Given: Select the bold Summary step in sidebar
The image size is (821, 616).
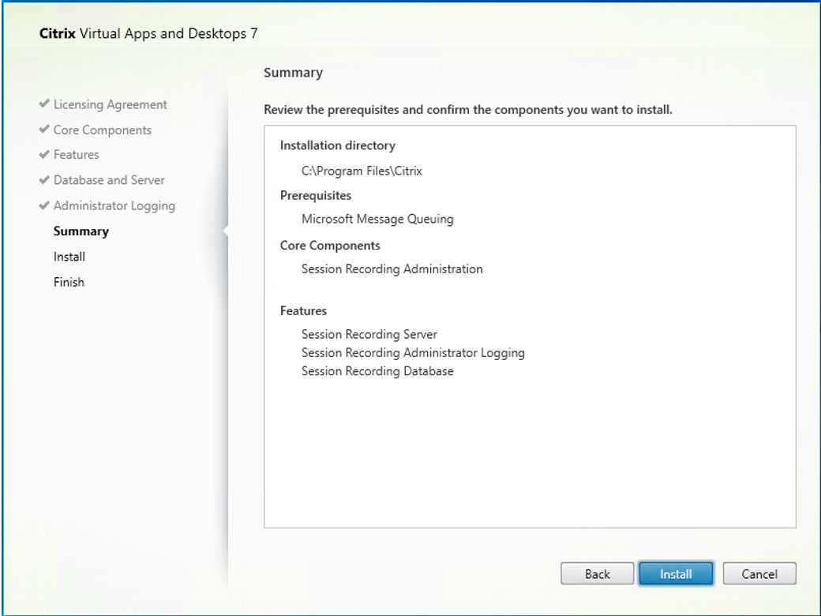Looking at the screenshot, I should point(81,231).
